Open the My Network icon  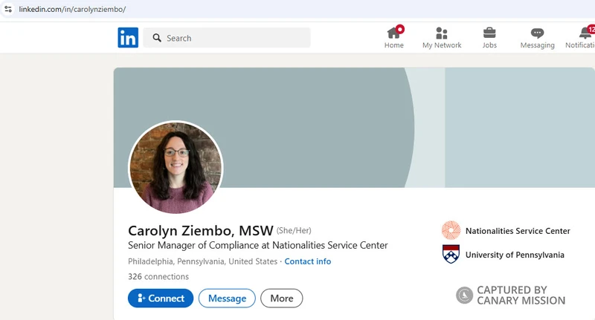(442, 33)
